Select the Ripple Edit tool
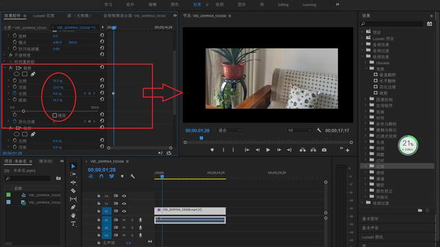 tap(74, 183)
